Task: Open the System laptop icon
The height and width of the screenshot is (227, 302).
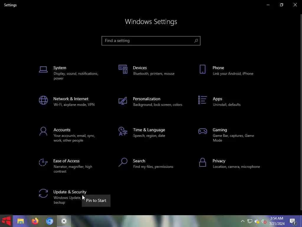Action: [43, 69]
